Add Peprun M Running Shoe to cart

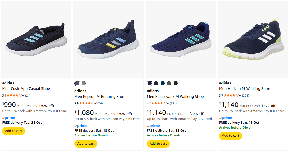tap(86, 144)
